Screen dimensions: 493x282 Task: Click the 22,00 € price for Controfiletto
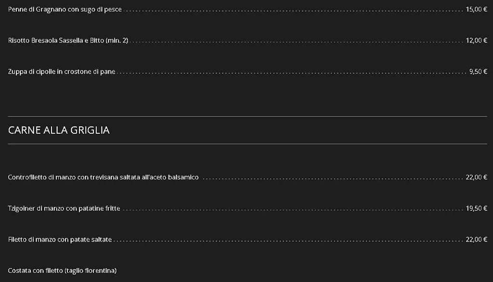pyautogui.click(x=476, y=177)
